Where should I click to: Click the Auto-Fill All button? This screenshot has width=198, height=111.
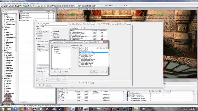point(65,72)
